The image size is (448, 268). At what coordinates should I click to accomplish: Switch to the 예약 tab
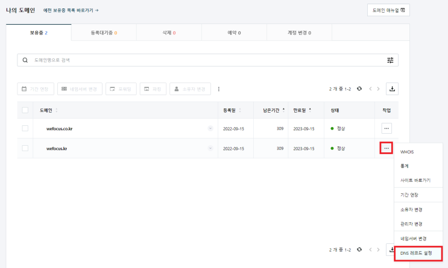pos(234,33)
